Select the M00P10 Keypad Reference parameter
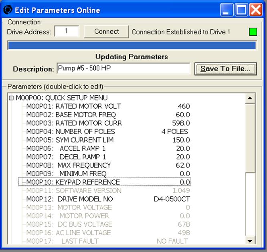The height and width of the screenshot is (252, 267). (x=73, y=182)
